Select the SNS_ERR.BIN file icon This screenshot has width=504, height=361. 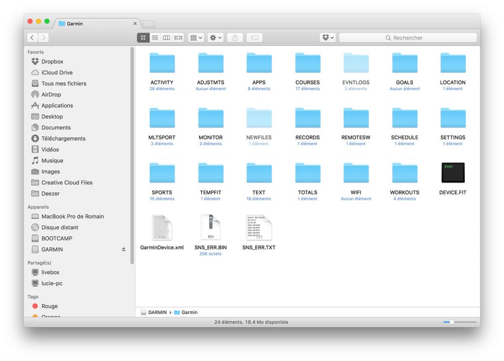click(x=211, y=228)
